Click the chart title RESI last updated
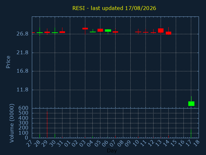Screen dimensions: 206x155 pyautogui.click(x=114, y=8)
